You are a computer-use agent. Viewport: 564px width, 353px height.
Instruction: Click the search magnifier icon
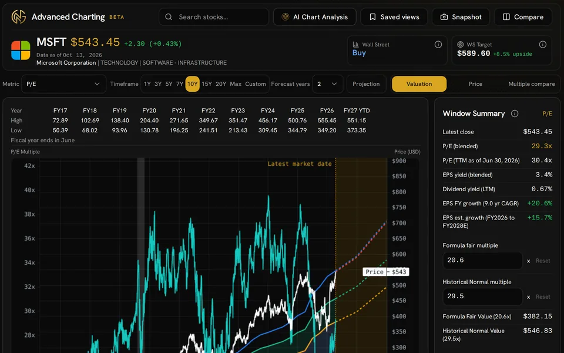169,17
